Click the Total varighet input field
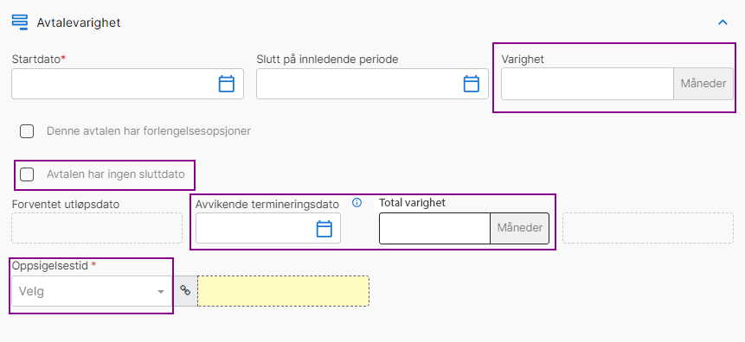Screen dimensions: 745x342 pos(434,228)
